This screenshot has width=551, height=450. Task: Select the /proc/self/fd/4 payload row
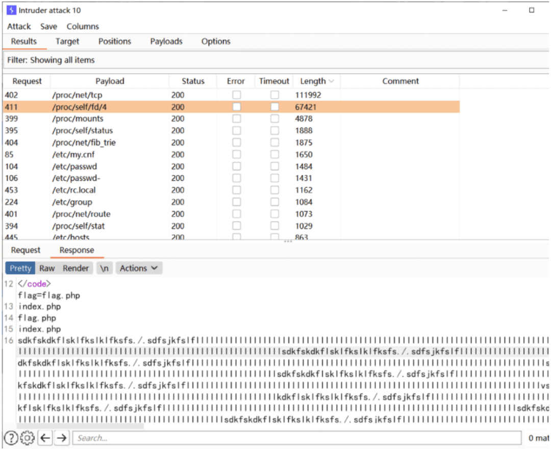coord(231,107)
